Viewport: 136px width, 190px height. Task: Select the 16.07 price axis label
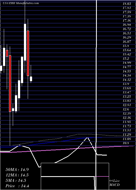pos(127,42)
